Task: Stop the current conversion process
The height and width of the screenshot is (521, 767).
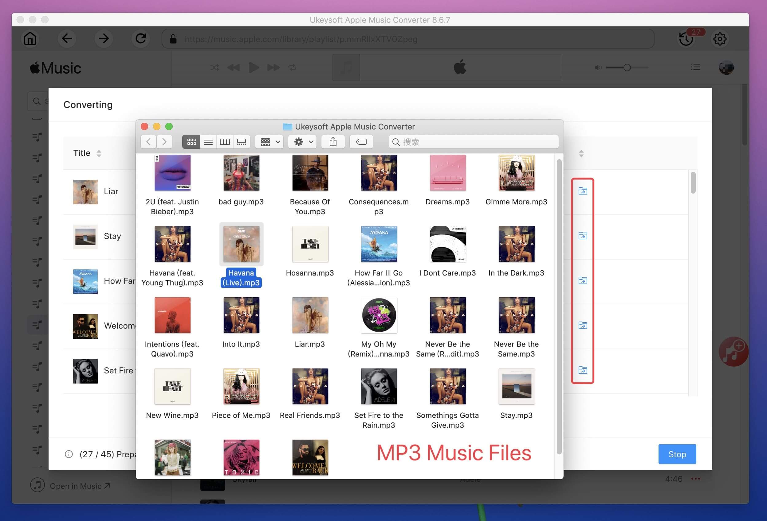Action: pos(677,453)
